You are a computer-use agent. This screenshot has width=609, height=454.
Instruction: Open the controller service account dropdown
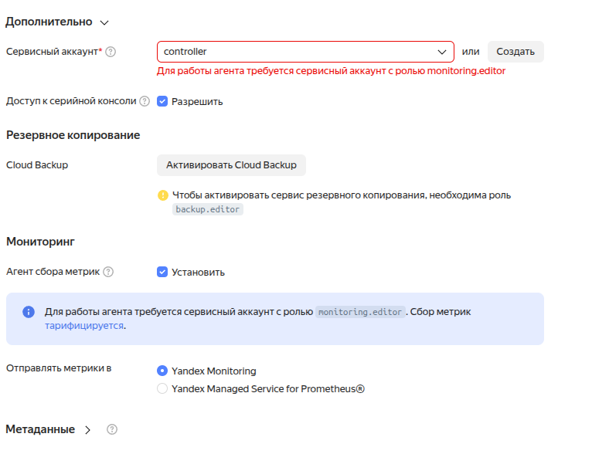305,52
